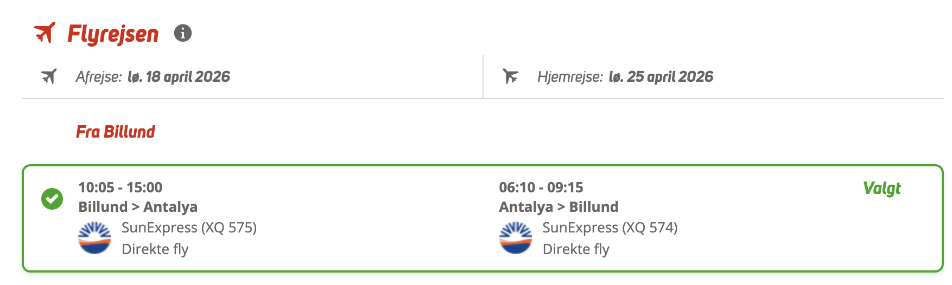The height and width of the screenshot is (285, 952).
Task: Toggle the green checkmark on selected flight
Action: pyautogui.click(x=52, y=199)
